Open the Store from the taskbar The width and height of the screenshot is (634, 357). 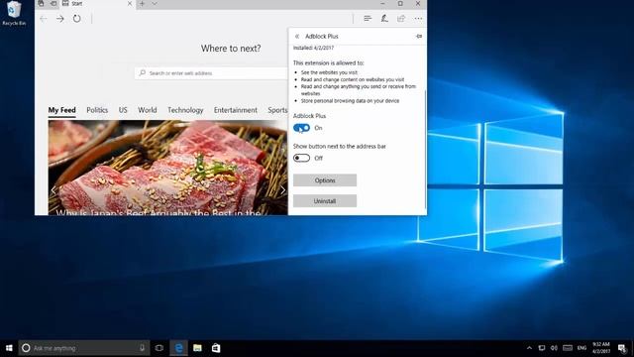pos(216,348)
